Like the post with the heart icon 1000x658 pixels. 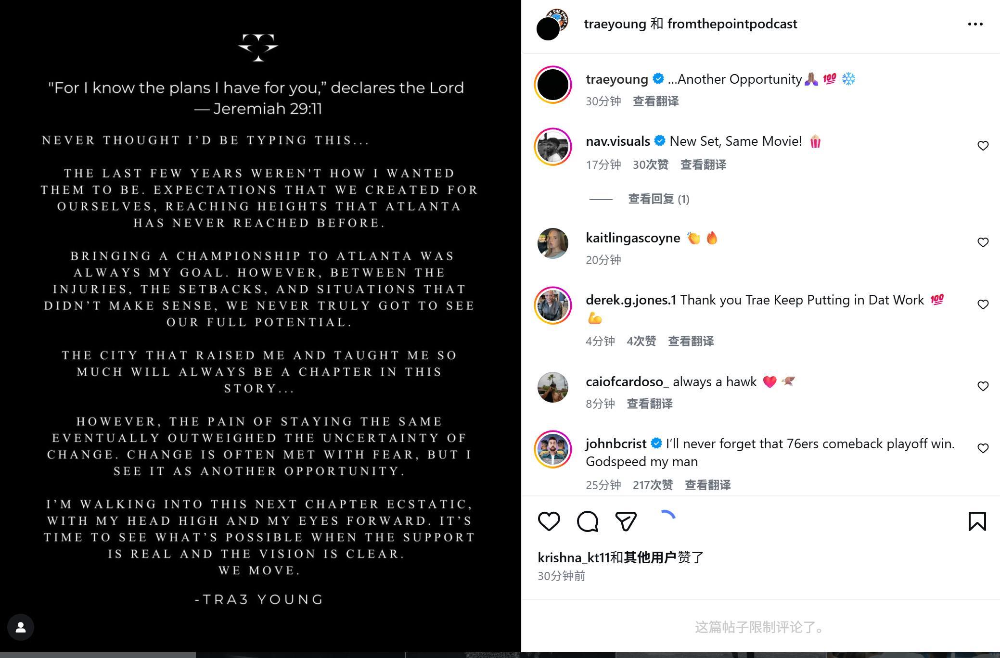(549, 521)
